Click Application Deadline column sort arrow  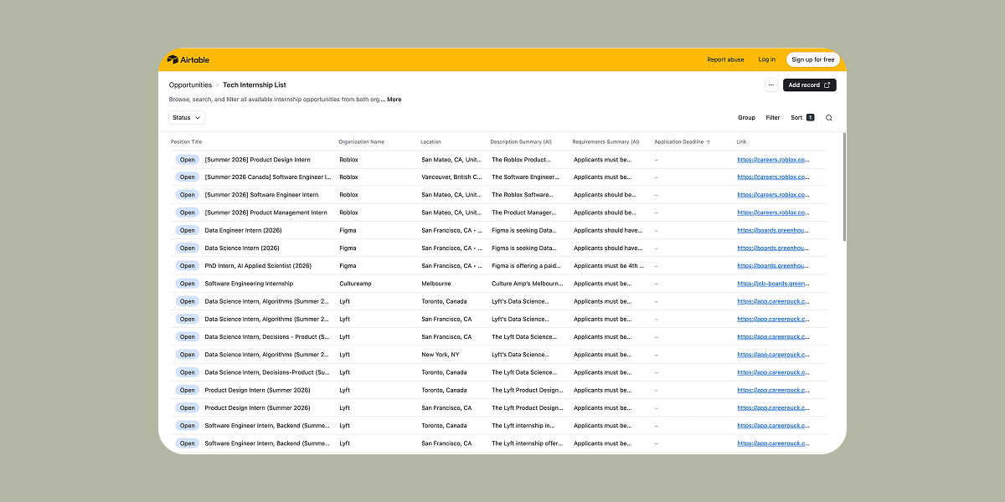pyautogui.click(x=709, y=142)
